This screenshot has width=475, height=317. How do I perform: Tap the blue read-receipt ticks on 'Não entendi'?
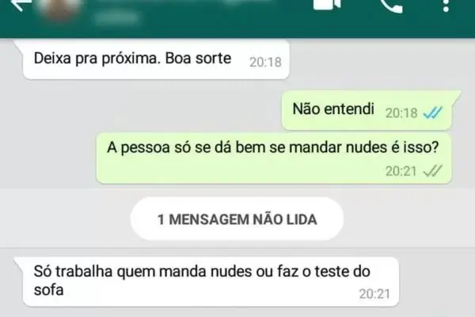click(433, 113)
